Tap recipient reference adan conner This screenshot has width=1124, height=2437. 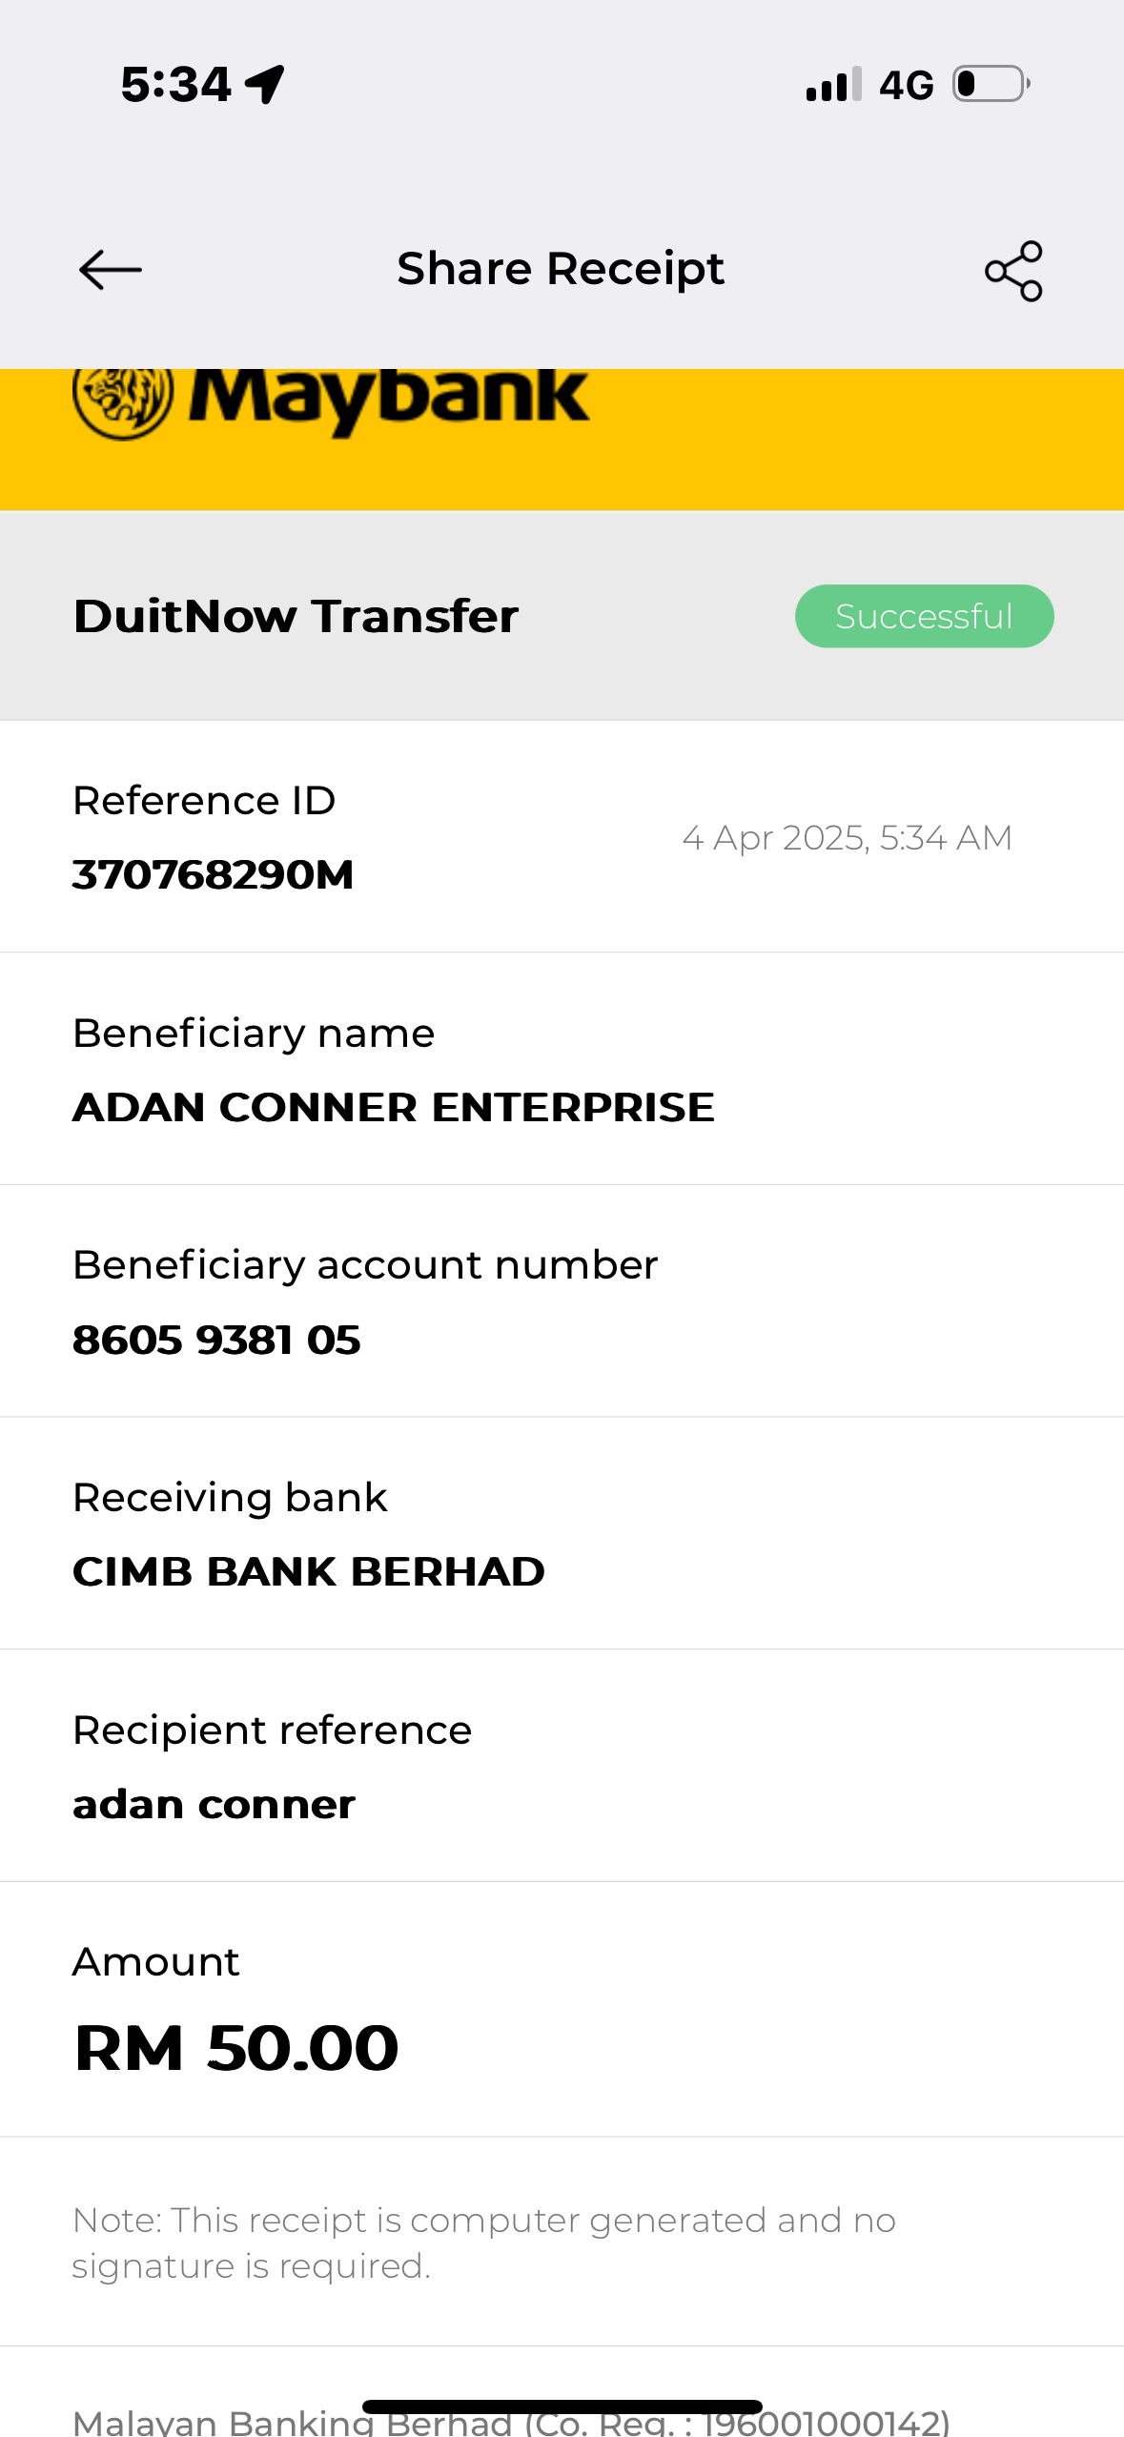(214, 1804)
